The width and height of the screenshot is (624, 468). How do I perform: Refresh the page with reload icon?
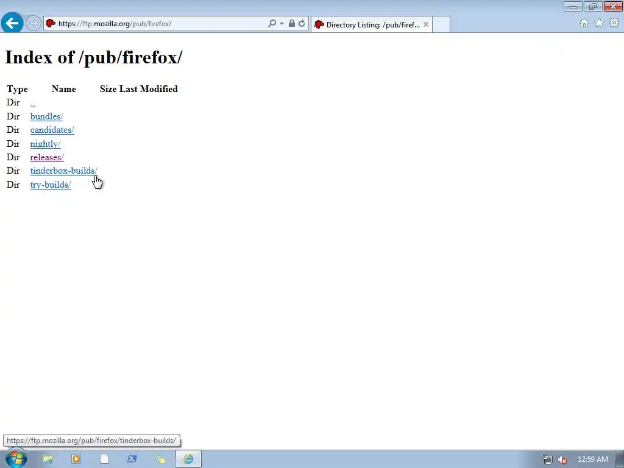[x=302, y=24]
